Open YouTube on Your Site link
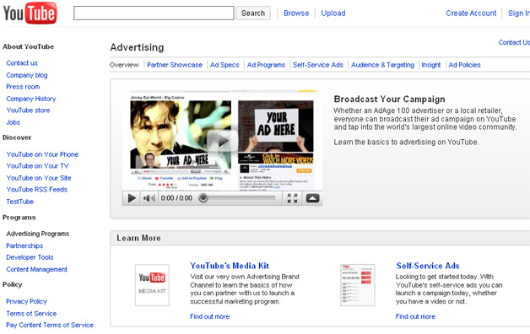The width and height of the screenshot is (530, 334). (x=39, y=178)
